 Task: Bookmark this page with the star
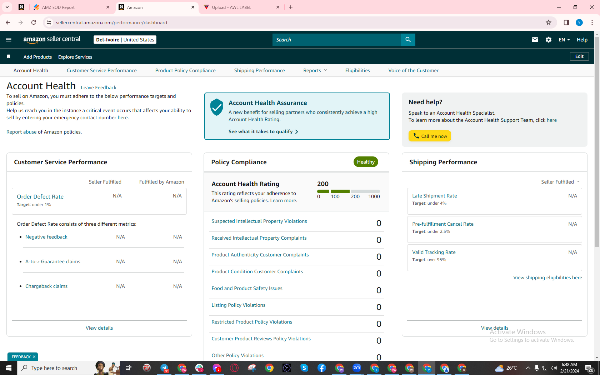click(x=549, y=22)
